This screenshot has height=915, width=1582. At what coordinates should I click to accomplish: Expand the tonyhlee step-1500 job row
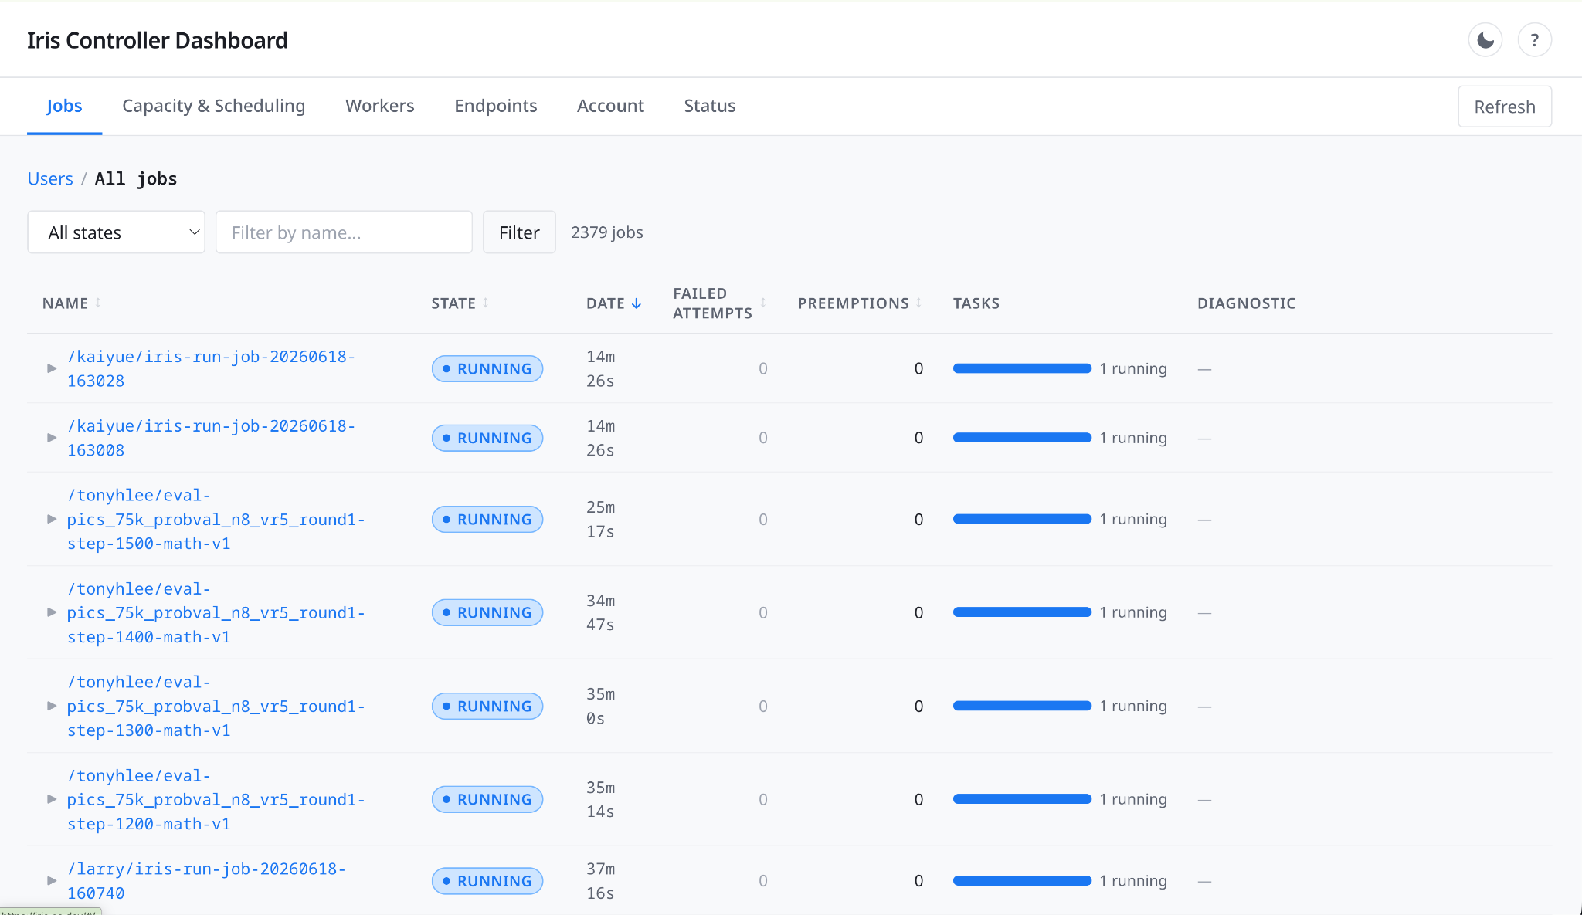[52, 519]
